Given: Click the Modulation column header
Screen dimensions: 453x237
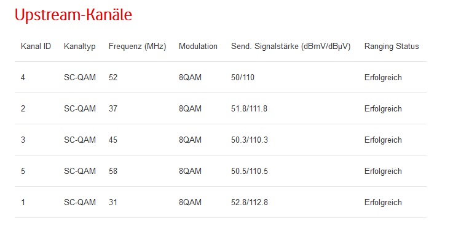Looking at the screenshot, I should click(x=198, y=47).
